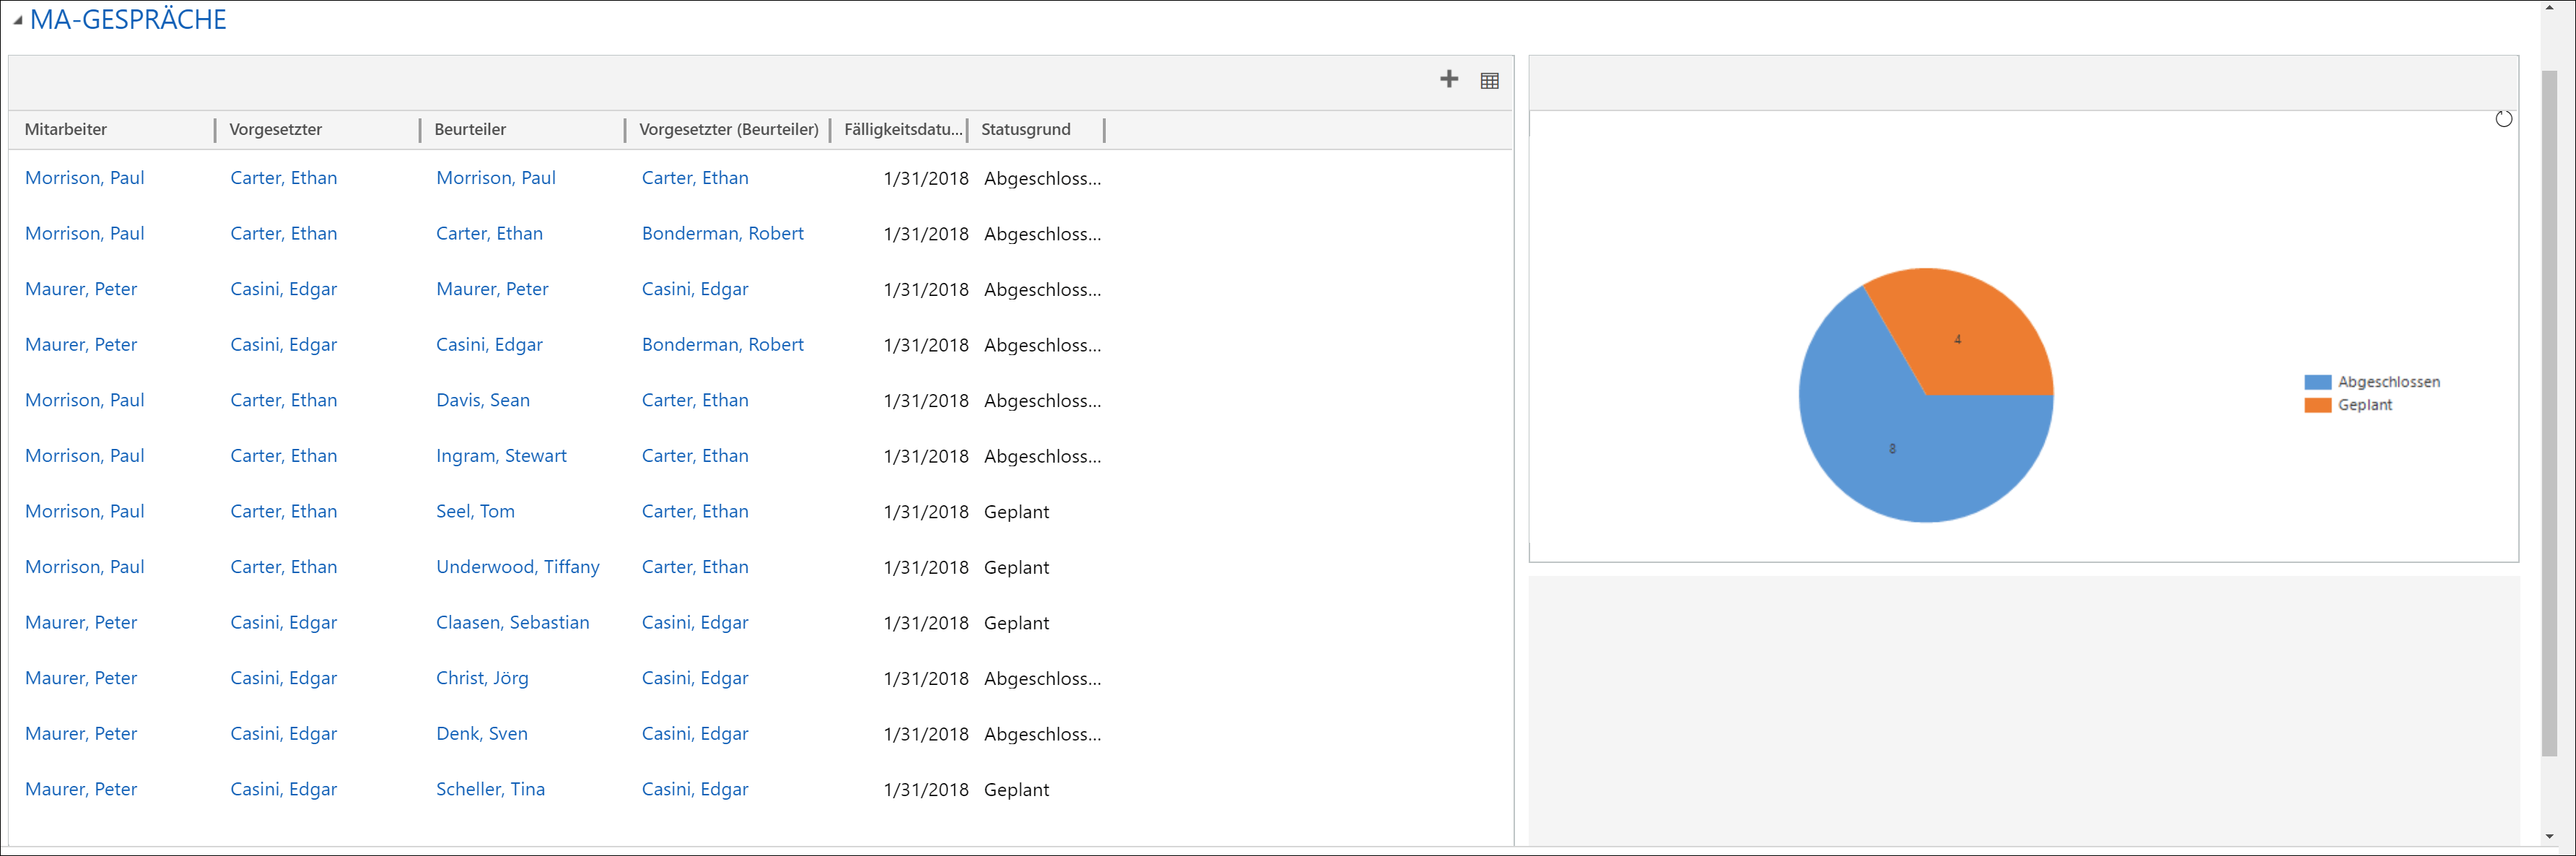This screenshot has width=2576, height=856.
Task: Click the vertical scrollbar thumb
Action: coord(2549,412)
